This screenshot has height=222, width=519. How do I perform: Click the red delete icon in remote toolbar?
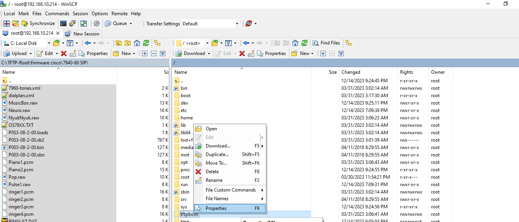click(242, 53)
